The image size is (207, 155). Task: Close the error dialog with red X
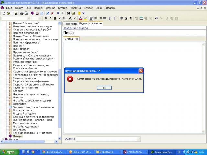click(x=141, y=71)
